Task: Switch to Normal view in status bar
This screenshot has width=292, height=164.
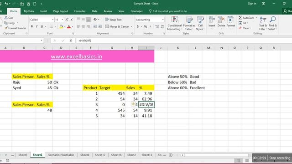Action: 238,160
